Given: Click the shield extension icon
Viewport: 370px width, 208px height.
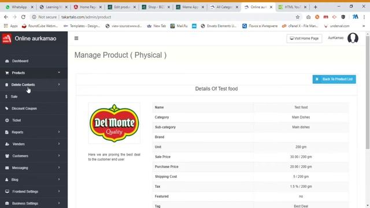Looking at the screenshot, I should pos(343,17).
